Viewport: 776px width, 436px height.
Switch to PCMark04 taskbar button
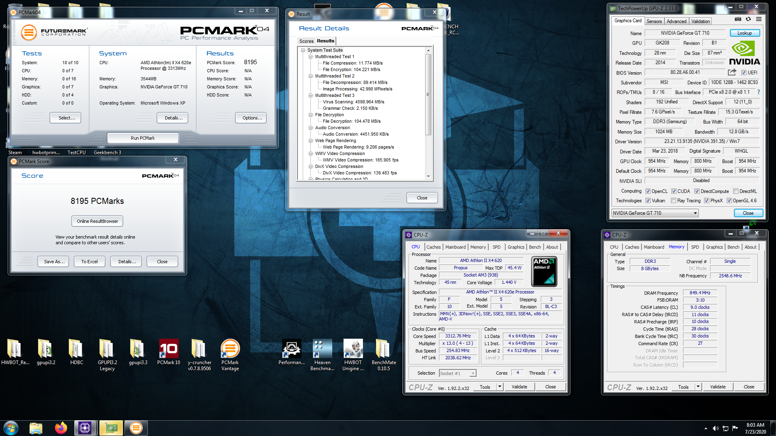136,428
